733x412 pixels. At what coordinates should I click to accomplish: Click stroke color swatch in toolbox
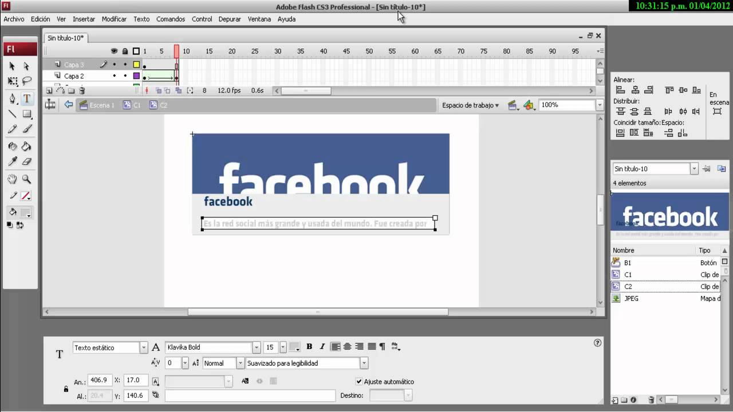point(26,196)
